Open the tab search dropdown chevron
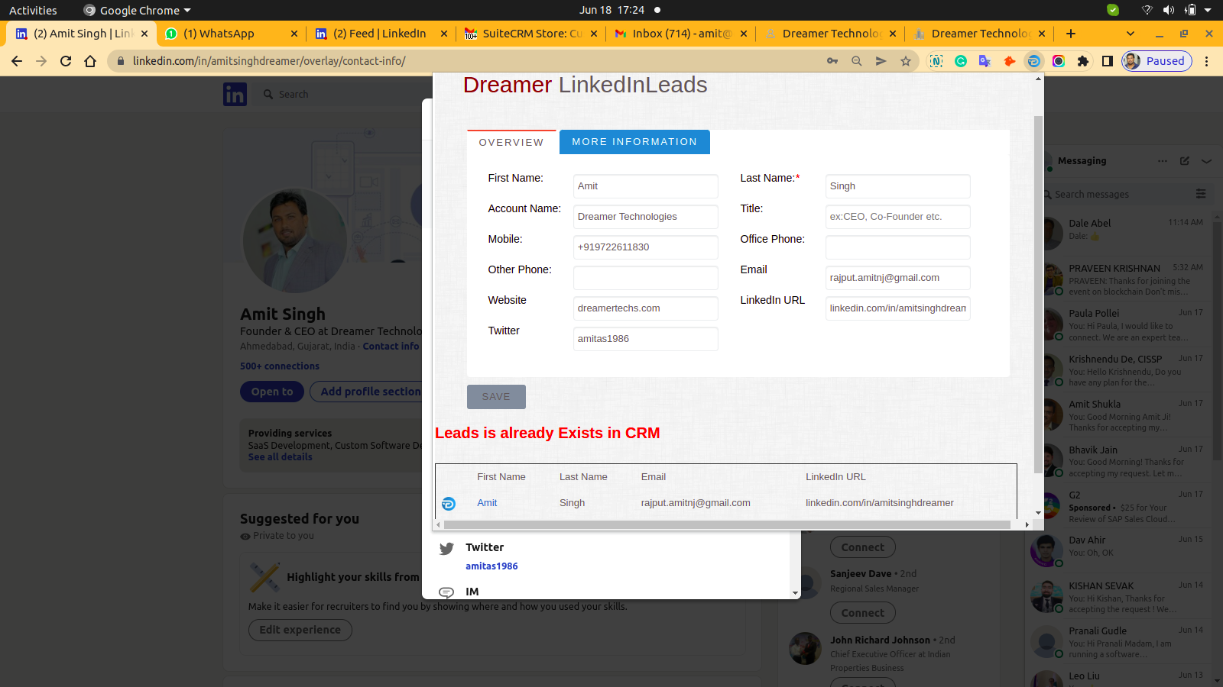The width and height of the screenshot is (1223, 687). tap(1131, 34)
